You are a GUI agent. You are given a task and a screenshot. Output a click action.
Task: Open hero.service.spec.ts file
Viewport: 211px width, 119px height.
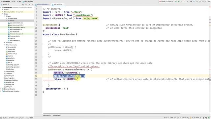click(16, 34)
